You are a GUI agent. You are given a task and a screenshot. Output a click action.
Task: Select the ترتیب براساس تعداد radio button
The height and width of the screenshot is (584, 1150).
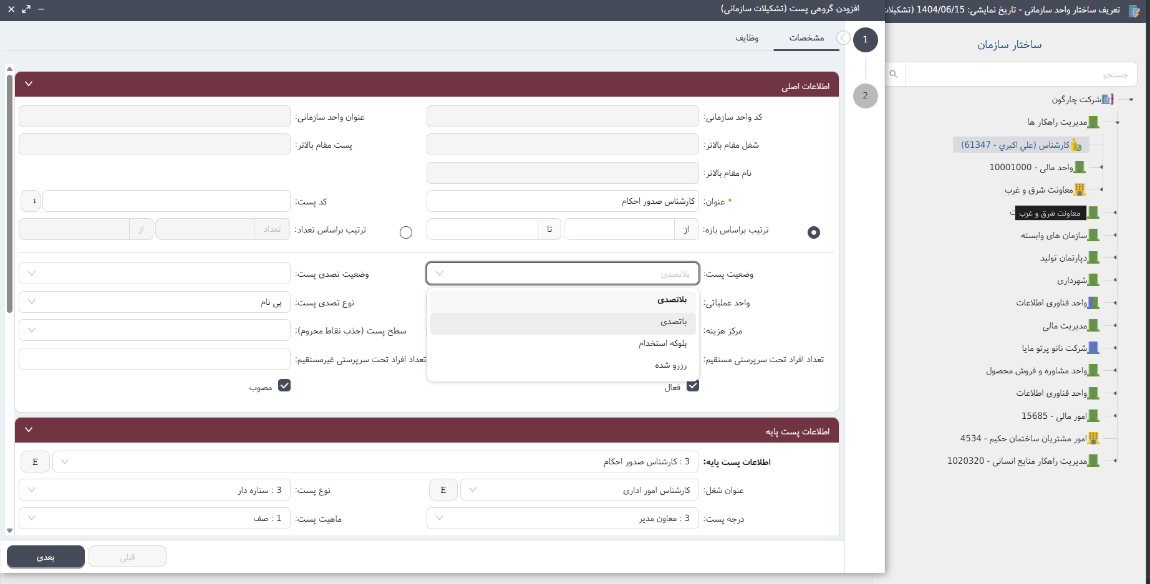click(406, 232)
